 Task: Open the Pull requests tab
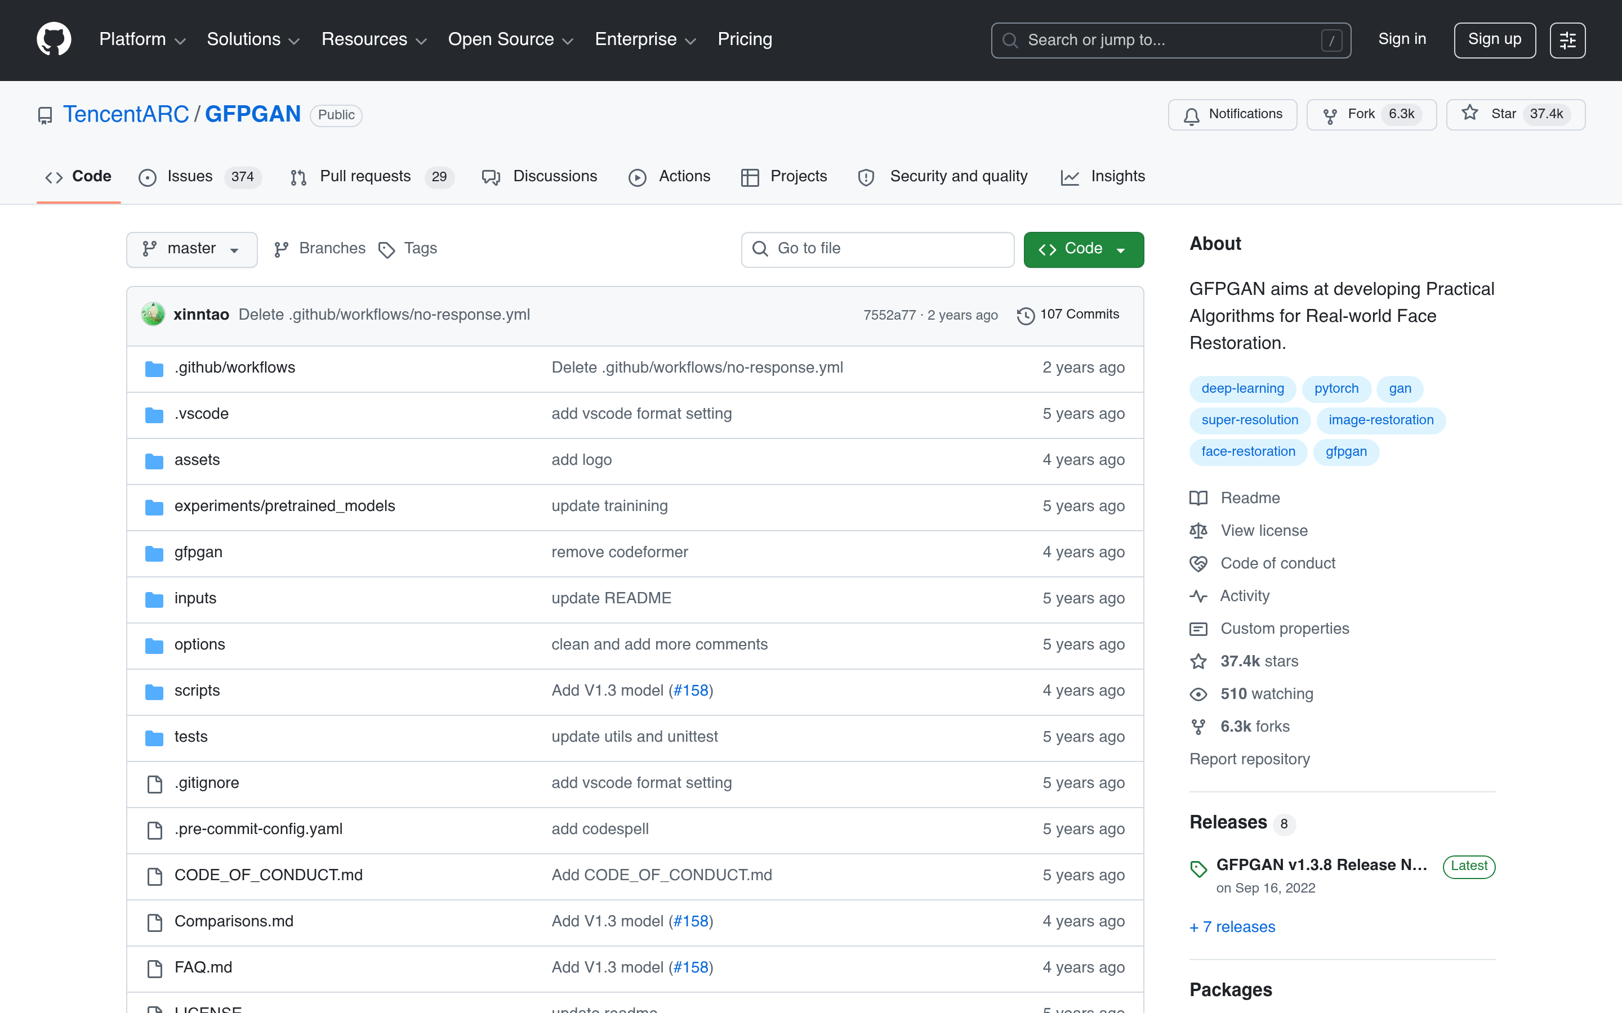coord(372,177)
